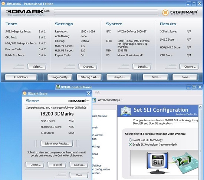Click the Close button in Score dialog
The height and width of the screenshot is (180, 204).
pyautogui.click(x=79, y=175)
